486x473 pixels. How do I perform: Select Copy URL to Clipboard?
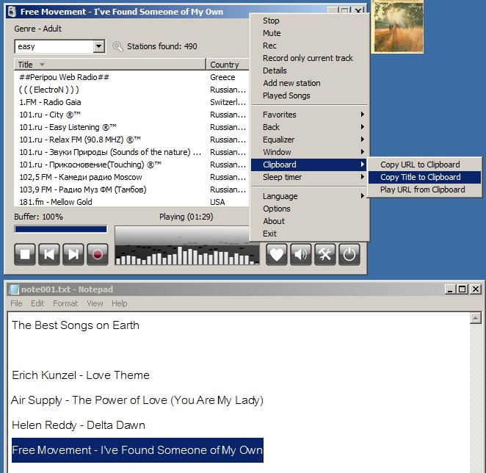coord(424,165)
